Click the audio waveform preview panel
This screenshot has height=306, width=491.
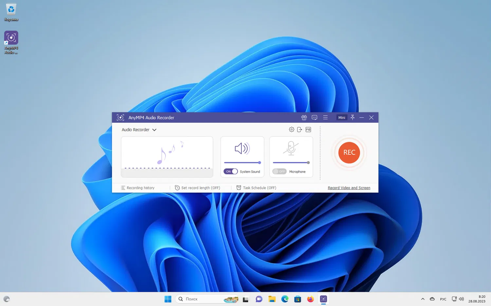(167, 157)
